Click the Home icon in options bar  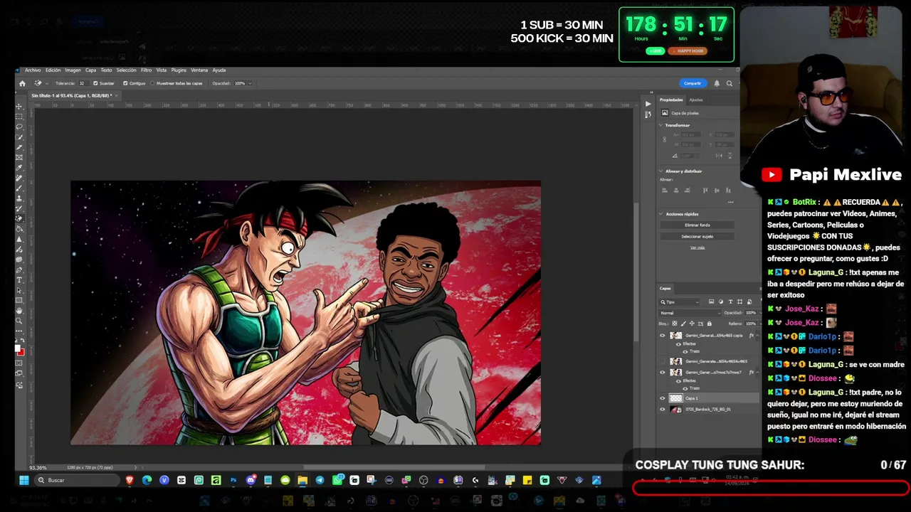[22, 83]
